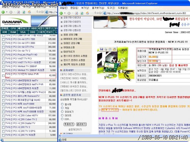Select survey radio option 게임
Viewport: 190px width, 142px height.
[x=62, y=108]
